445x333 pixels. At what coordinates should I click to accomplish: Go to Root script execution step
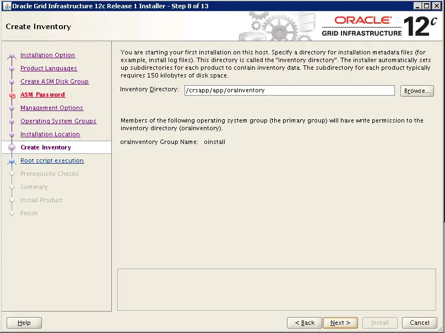pyautogui.click(x=52, y=160)
